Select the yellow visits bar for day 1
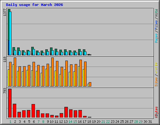The width and height of the screenshot is (160, 125). click(x=8, y=78)
